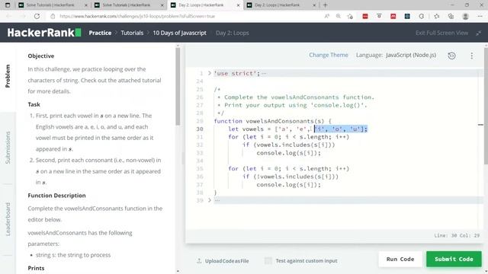Open a new browser tab
The height and width of the screenshot is (274, 488).
[326, 5]
